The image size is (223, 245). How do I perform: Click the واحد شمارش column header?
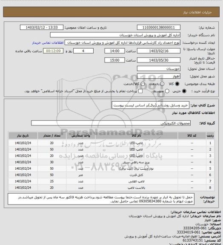click(81, 136)
